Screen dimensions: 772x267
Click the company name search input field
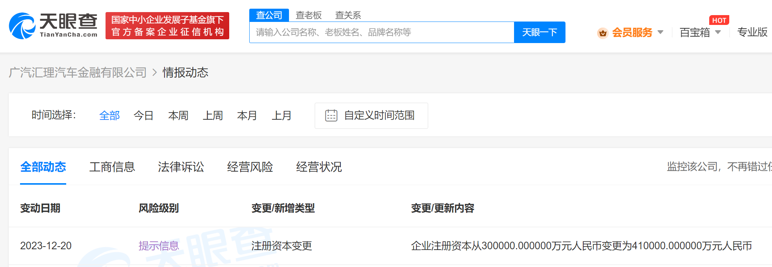click(x=381, y=32)
